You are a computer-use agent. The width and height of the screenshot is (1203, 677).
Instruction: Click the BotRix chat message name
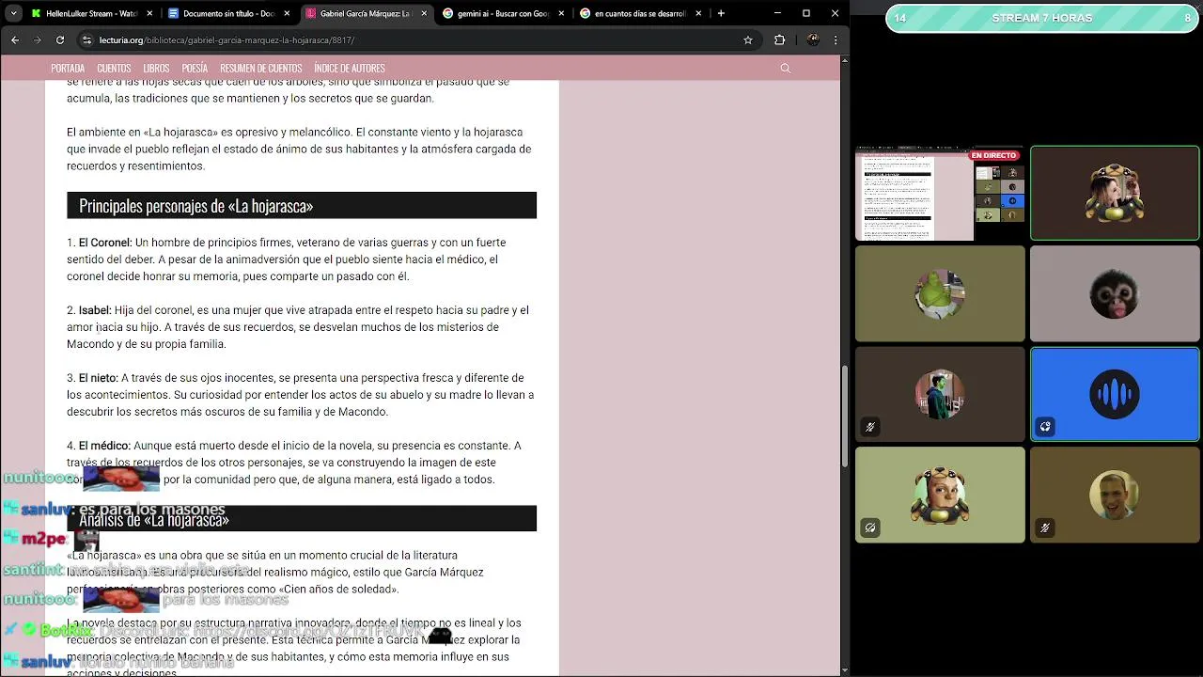(66, 631)
